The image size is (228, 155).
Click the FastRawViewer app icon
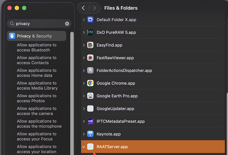pyautogui.click(x=90, y=58)
